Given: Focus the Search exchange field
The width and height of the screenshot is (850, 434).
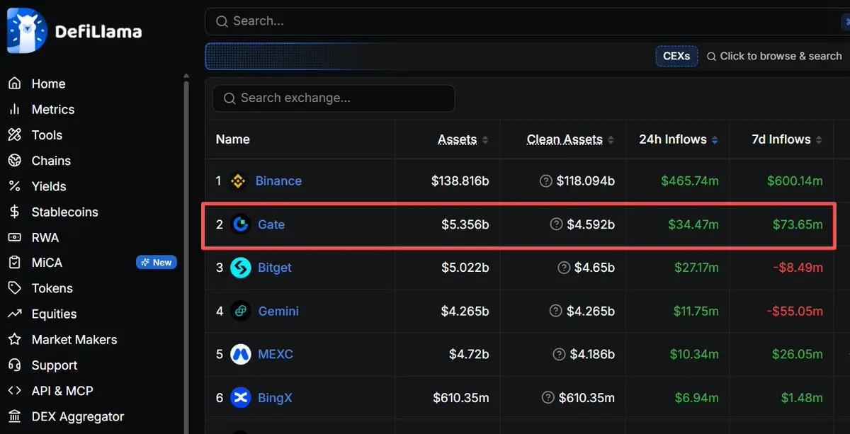Looking at the screenshot, I should tap(334, 98).
